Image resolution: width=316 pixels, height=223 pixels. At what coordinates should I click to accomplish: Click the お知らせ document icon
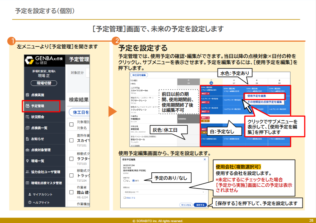28,139
